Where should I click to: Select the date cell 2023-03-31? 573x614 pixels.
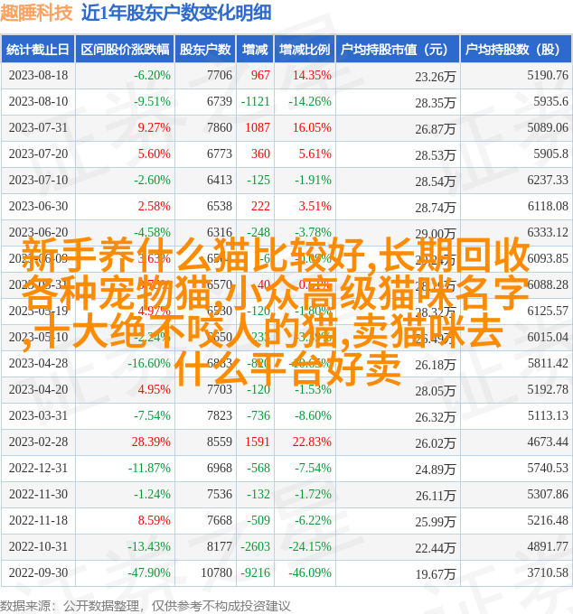click(38, 416)
